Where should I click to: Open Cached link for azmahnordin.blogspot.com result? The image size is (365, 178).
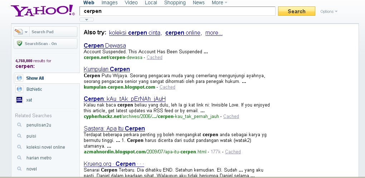(233, 152)
